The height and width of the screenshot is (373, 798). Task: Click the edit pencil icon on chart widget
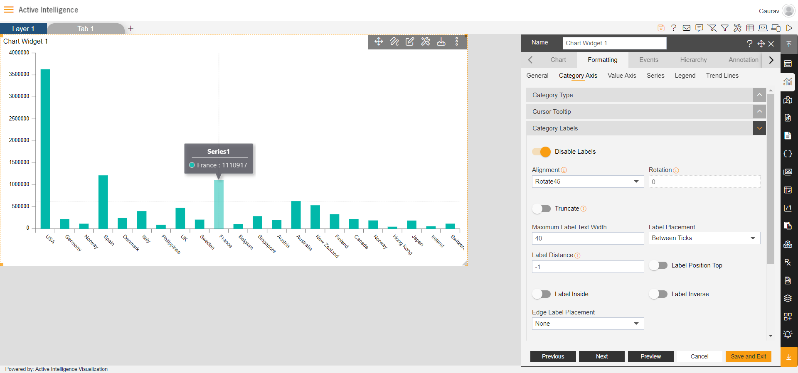pyautogui.click(x=410, y=42)
